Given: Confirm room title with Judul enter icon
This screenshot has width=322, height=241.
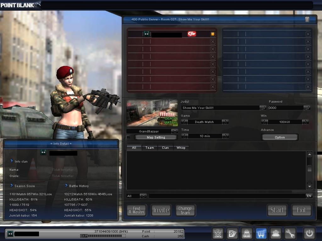Looking at the screenshot, I should [263, 108].
